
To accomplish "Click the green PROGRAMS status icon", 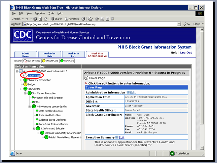I will 25,89.
